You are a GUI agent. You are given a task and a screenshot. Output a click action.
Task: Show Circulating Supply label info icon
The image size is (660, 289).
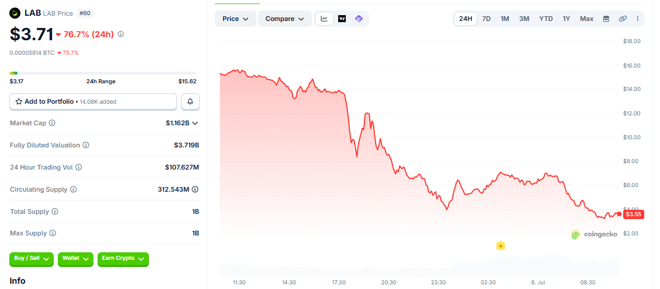click(73, 189)
